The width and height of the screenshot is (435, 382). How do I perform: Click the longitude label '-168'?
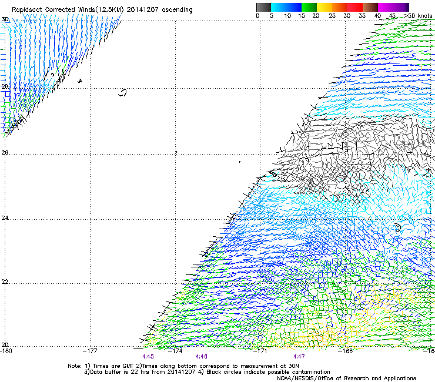(345, 351)
